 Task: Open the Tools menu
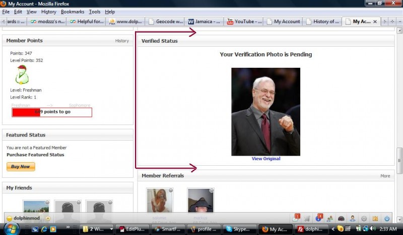(x=95, y=12)
